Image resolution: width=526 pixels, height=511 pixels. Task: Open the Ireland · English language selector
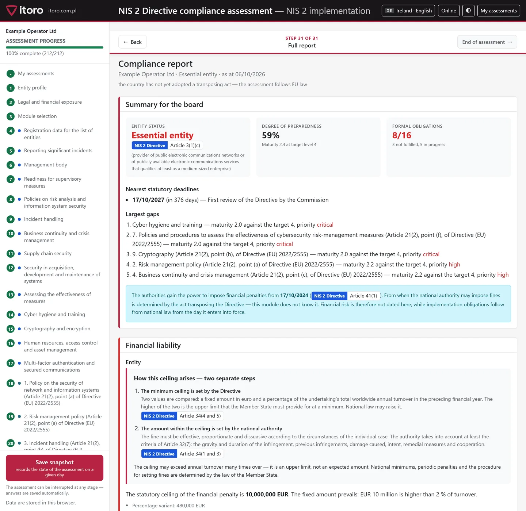408,11
